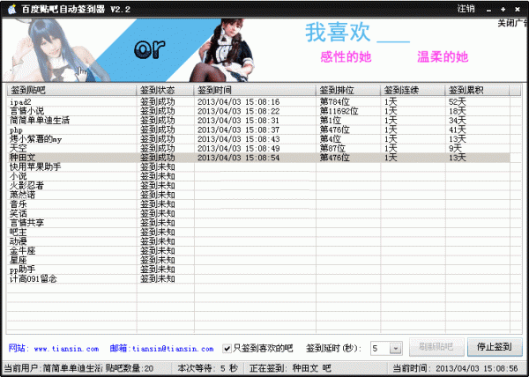The image size is (529, 377).
Task: Open the www.tiansin.com website link
Action: [67, 347]
